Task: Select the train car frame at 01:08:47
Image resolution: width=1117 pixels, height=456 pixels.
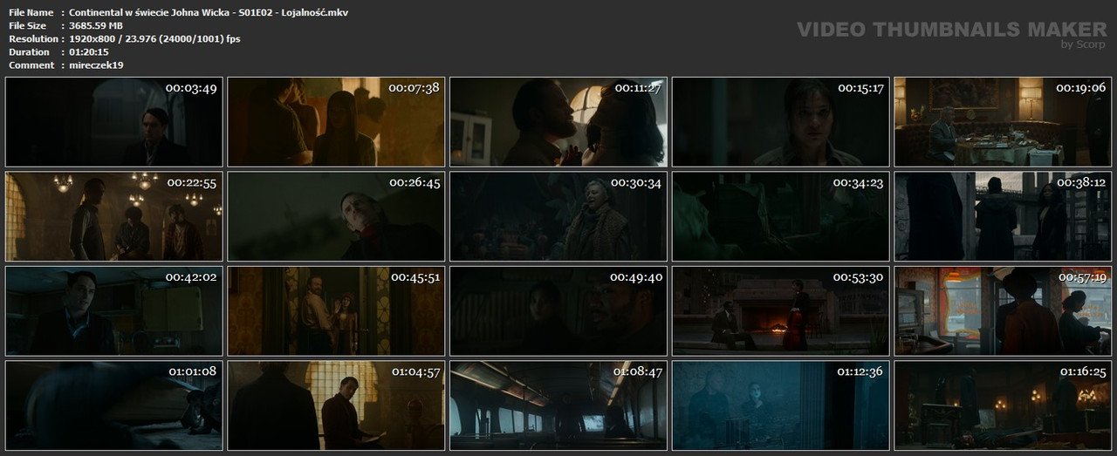Action: [558, 405]
